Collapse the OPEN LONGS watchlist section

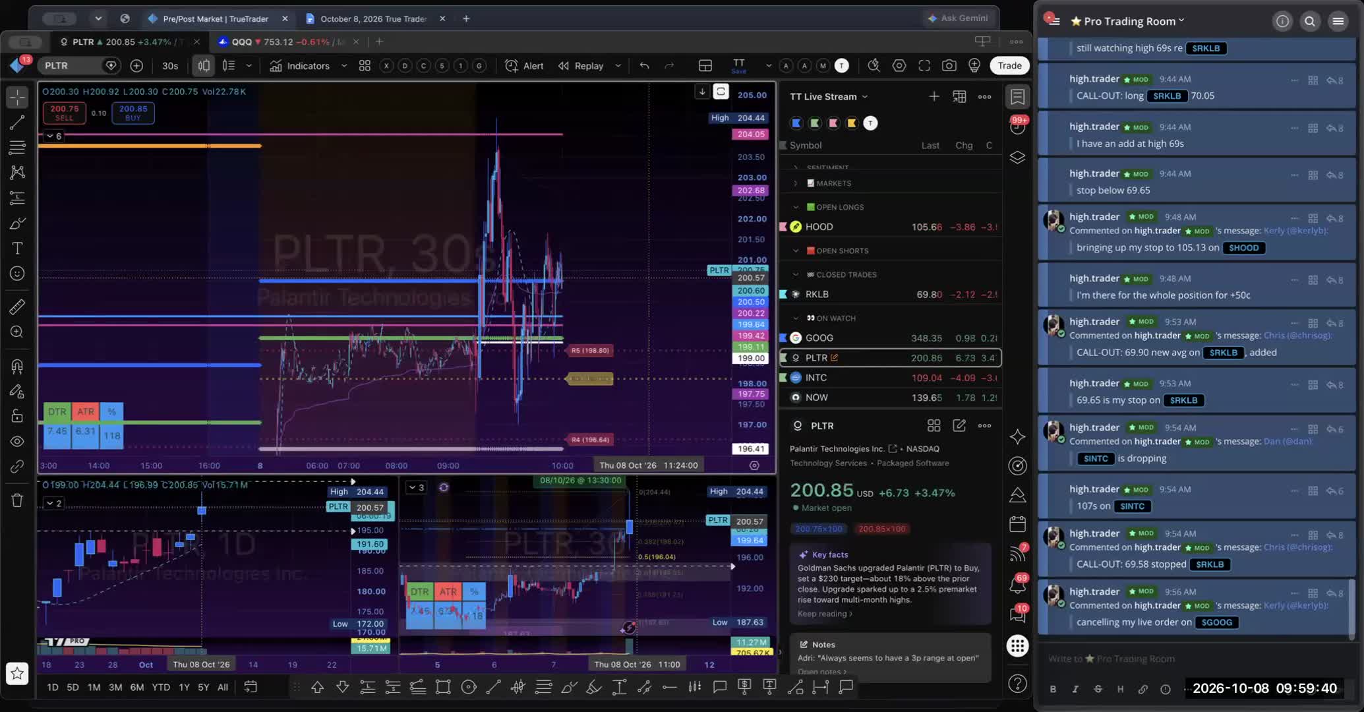click(x=796, y=207)
